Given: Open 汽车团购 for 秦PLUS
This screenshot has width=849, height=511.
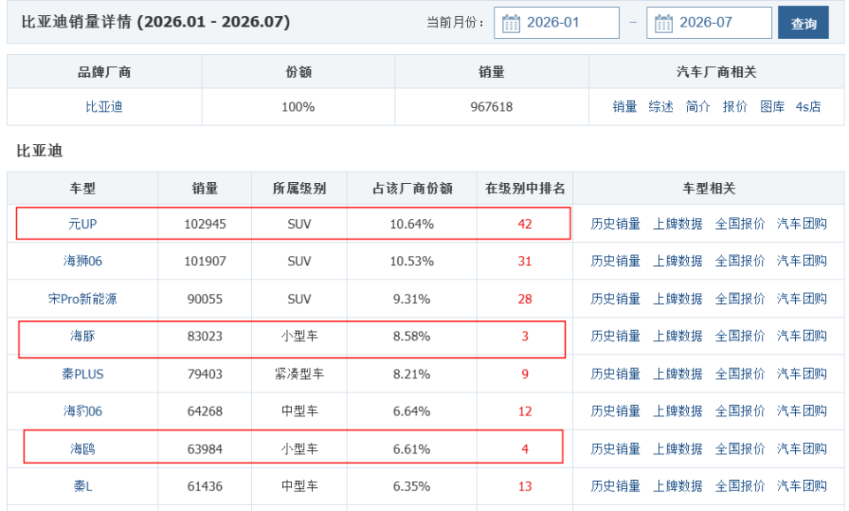Looking at the screenshot, I should coord(802,374).
